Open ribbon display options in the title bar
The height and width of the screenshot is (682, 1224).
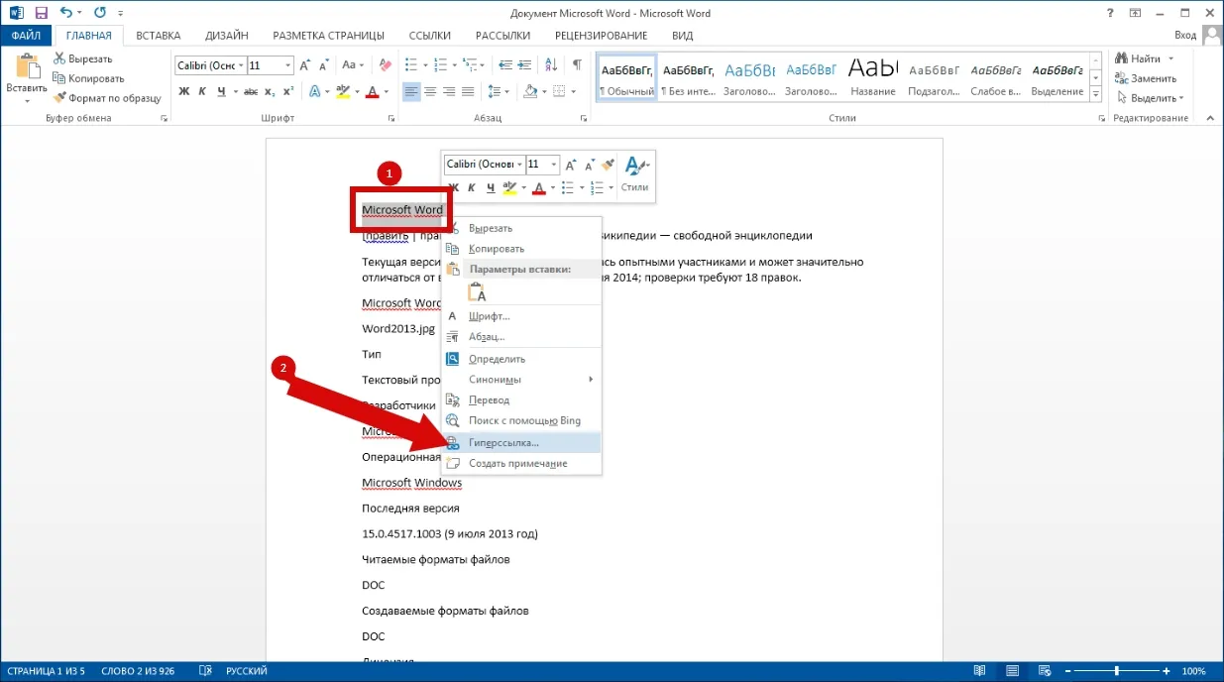click(x=1135, y=13)
